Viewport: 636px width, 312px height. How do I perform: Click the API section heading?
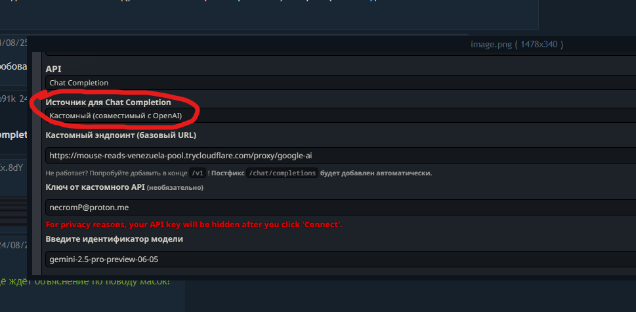point(54,69)
